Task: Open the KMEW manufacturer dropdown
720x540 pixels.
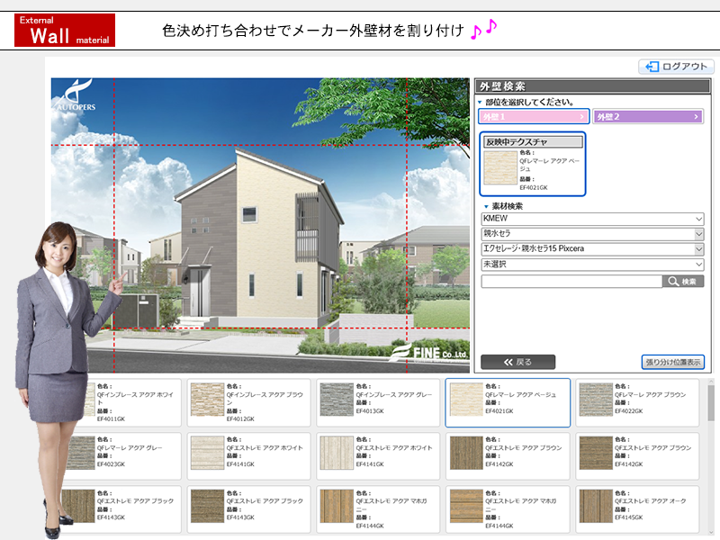Action: coord(592,219)
